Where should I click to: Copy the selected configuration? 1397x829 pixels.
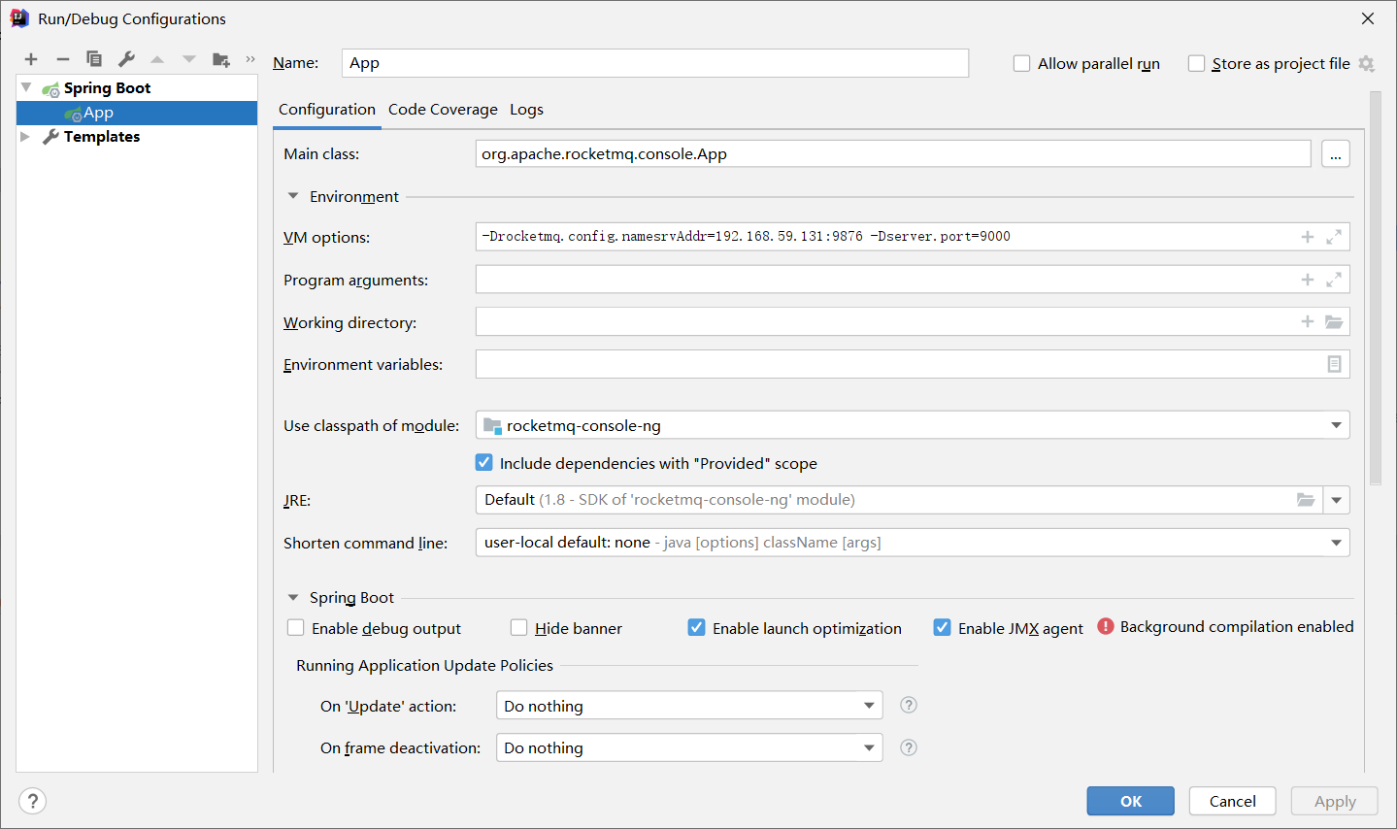[94, 59]
